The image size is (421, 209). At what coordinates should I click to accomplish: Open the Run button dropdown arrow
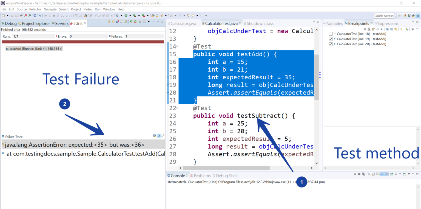(130, 16)
